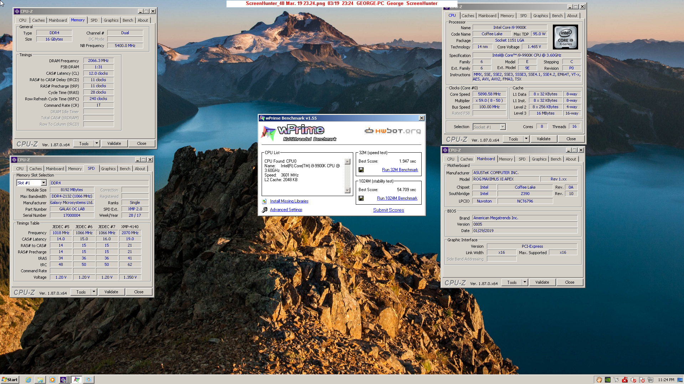Click the wPrime title bar icon
This screenshot has width=684, height=384.
coord(262,118)
